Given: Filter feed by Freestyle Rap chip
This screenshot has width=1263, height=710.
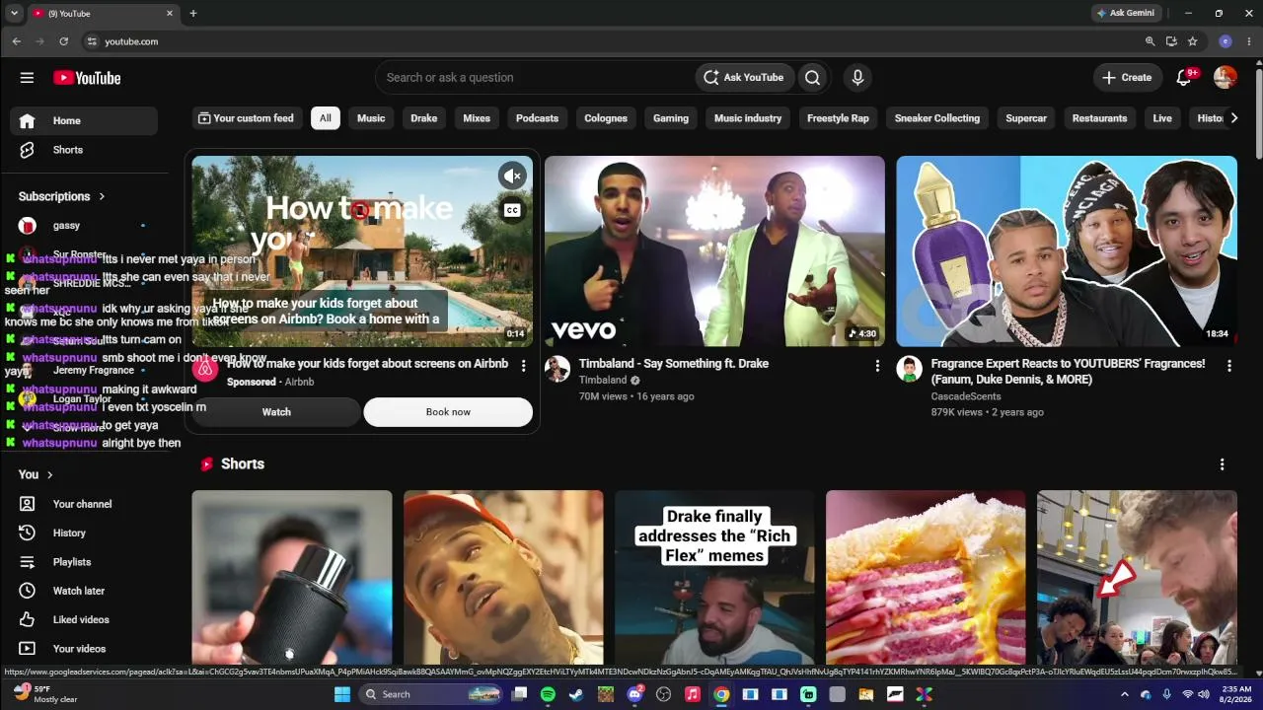Looking at the screenshot, I should tap(838, 118).
